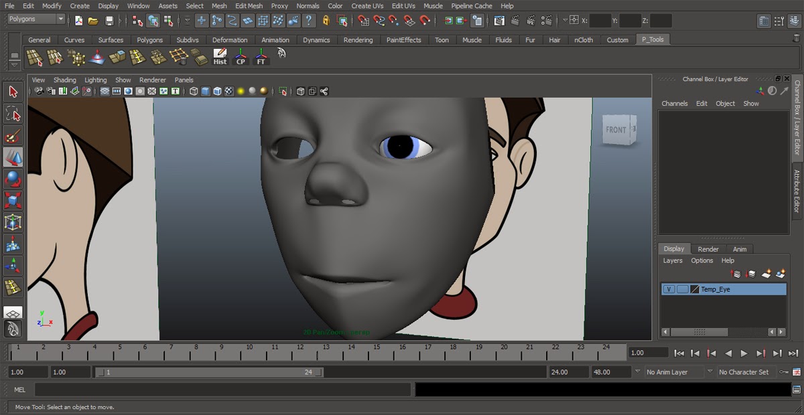The image size is (804, 415).
Task: Create new empty display layer icon
Action: [766, 274]
